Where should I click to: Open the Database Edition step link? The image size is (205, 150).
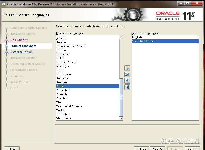[21, 52]
